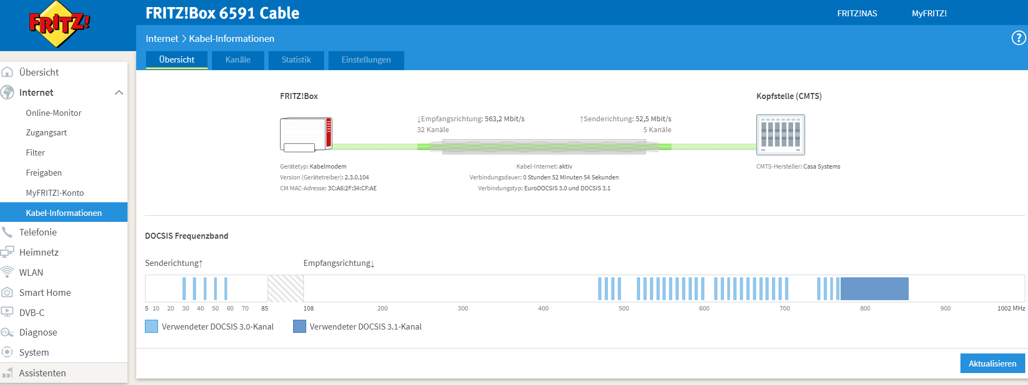The image size is (1028, 385).
Task: Go to MyFRITZ! in header
Action: [x=929, y=14]
